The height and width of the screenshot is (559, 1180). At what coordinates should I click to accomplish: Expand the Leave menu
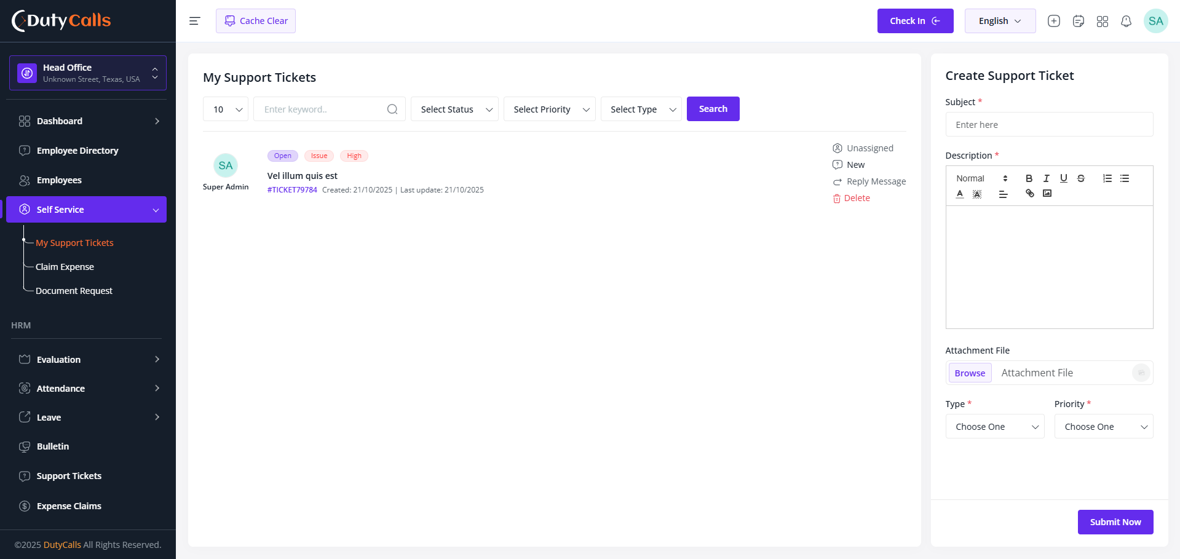[86, 418]
